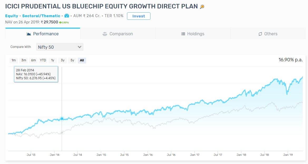Open the Holdings tab
This screenshot has width=308, height=164.
click(x=193, y=34)
